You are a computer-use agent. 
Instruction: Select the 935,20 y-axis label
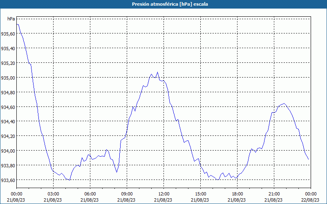pos(8,63)
